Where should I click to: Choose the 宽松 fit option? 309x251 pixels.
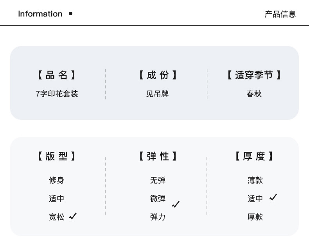point(56,217)
